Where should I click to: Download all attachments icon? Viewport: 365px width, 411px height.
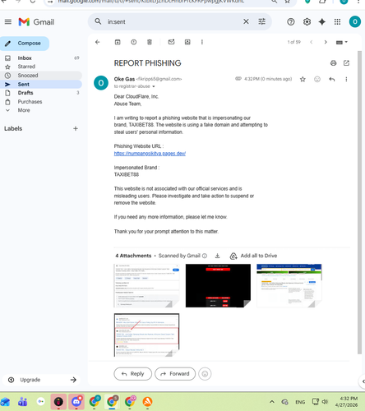(x=217, y=256)
